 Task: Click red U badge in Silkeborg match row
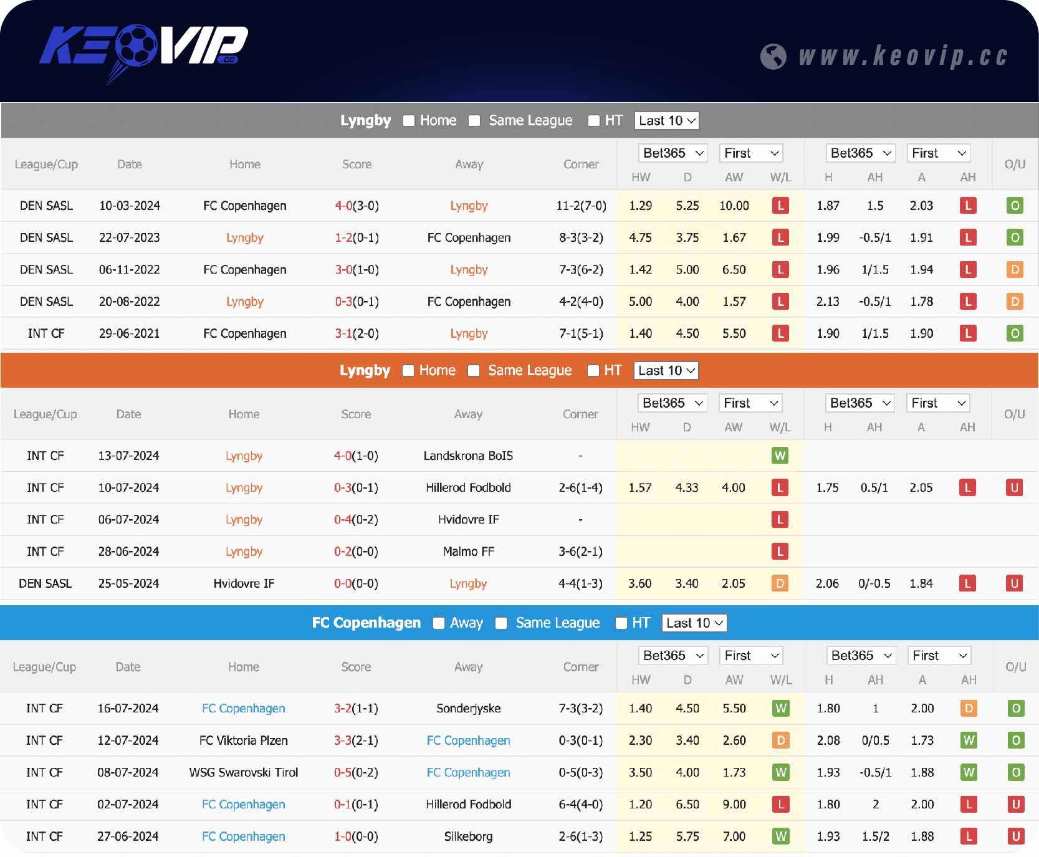1015,836
